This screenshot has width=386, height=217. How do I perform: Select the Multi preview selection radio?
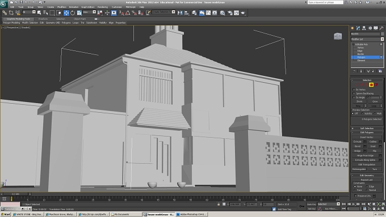click(x=375, y=113)
